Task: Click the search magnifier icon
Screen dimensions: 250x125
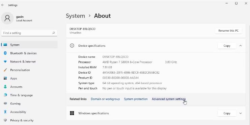Action: coord(53,33)
